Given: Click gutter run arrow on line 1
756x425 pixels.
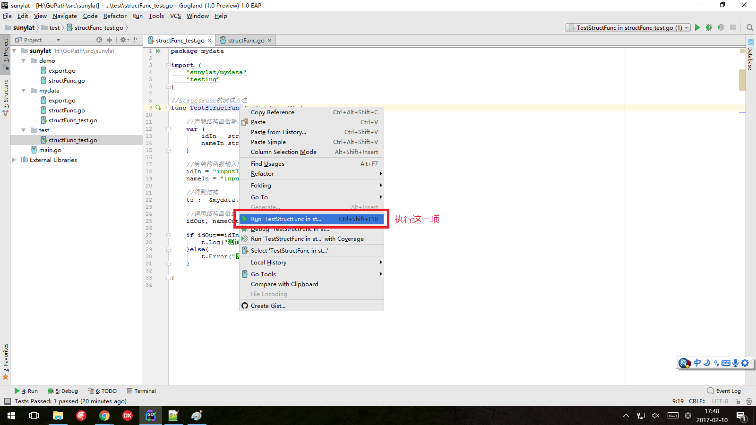Looking at the screenshot, I should 158,51.
